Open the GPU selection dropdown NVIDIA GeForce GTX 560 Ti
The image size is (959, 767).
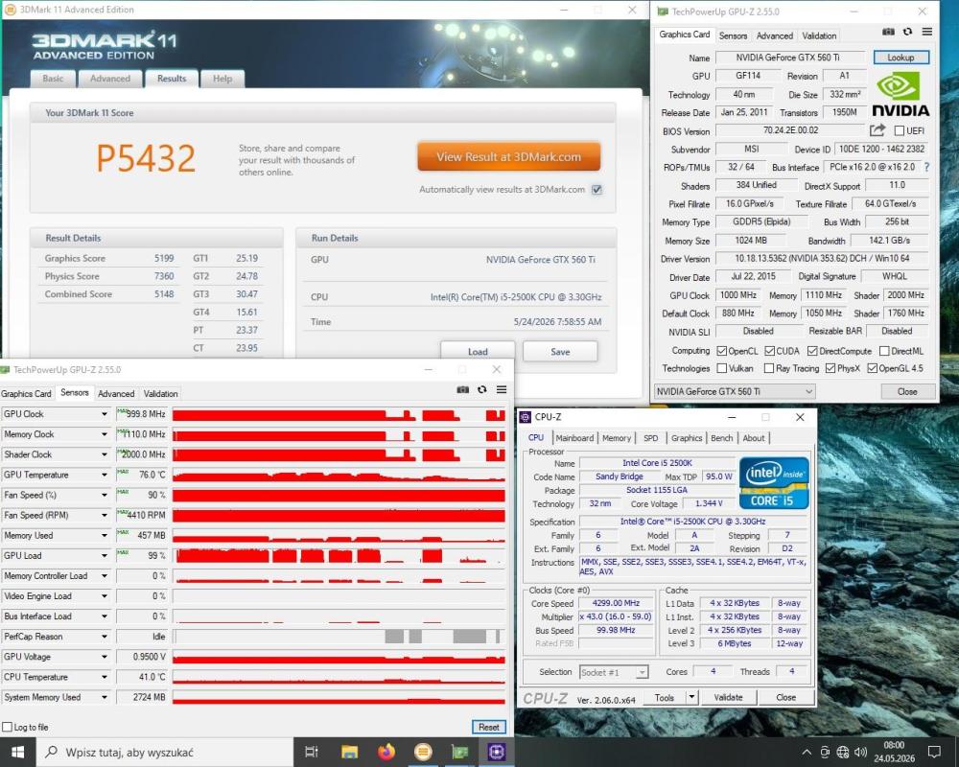click(735, 391)
